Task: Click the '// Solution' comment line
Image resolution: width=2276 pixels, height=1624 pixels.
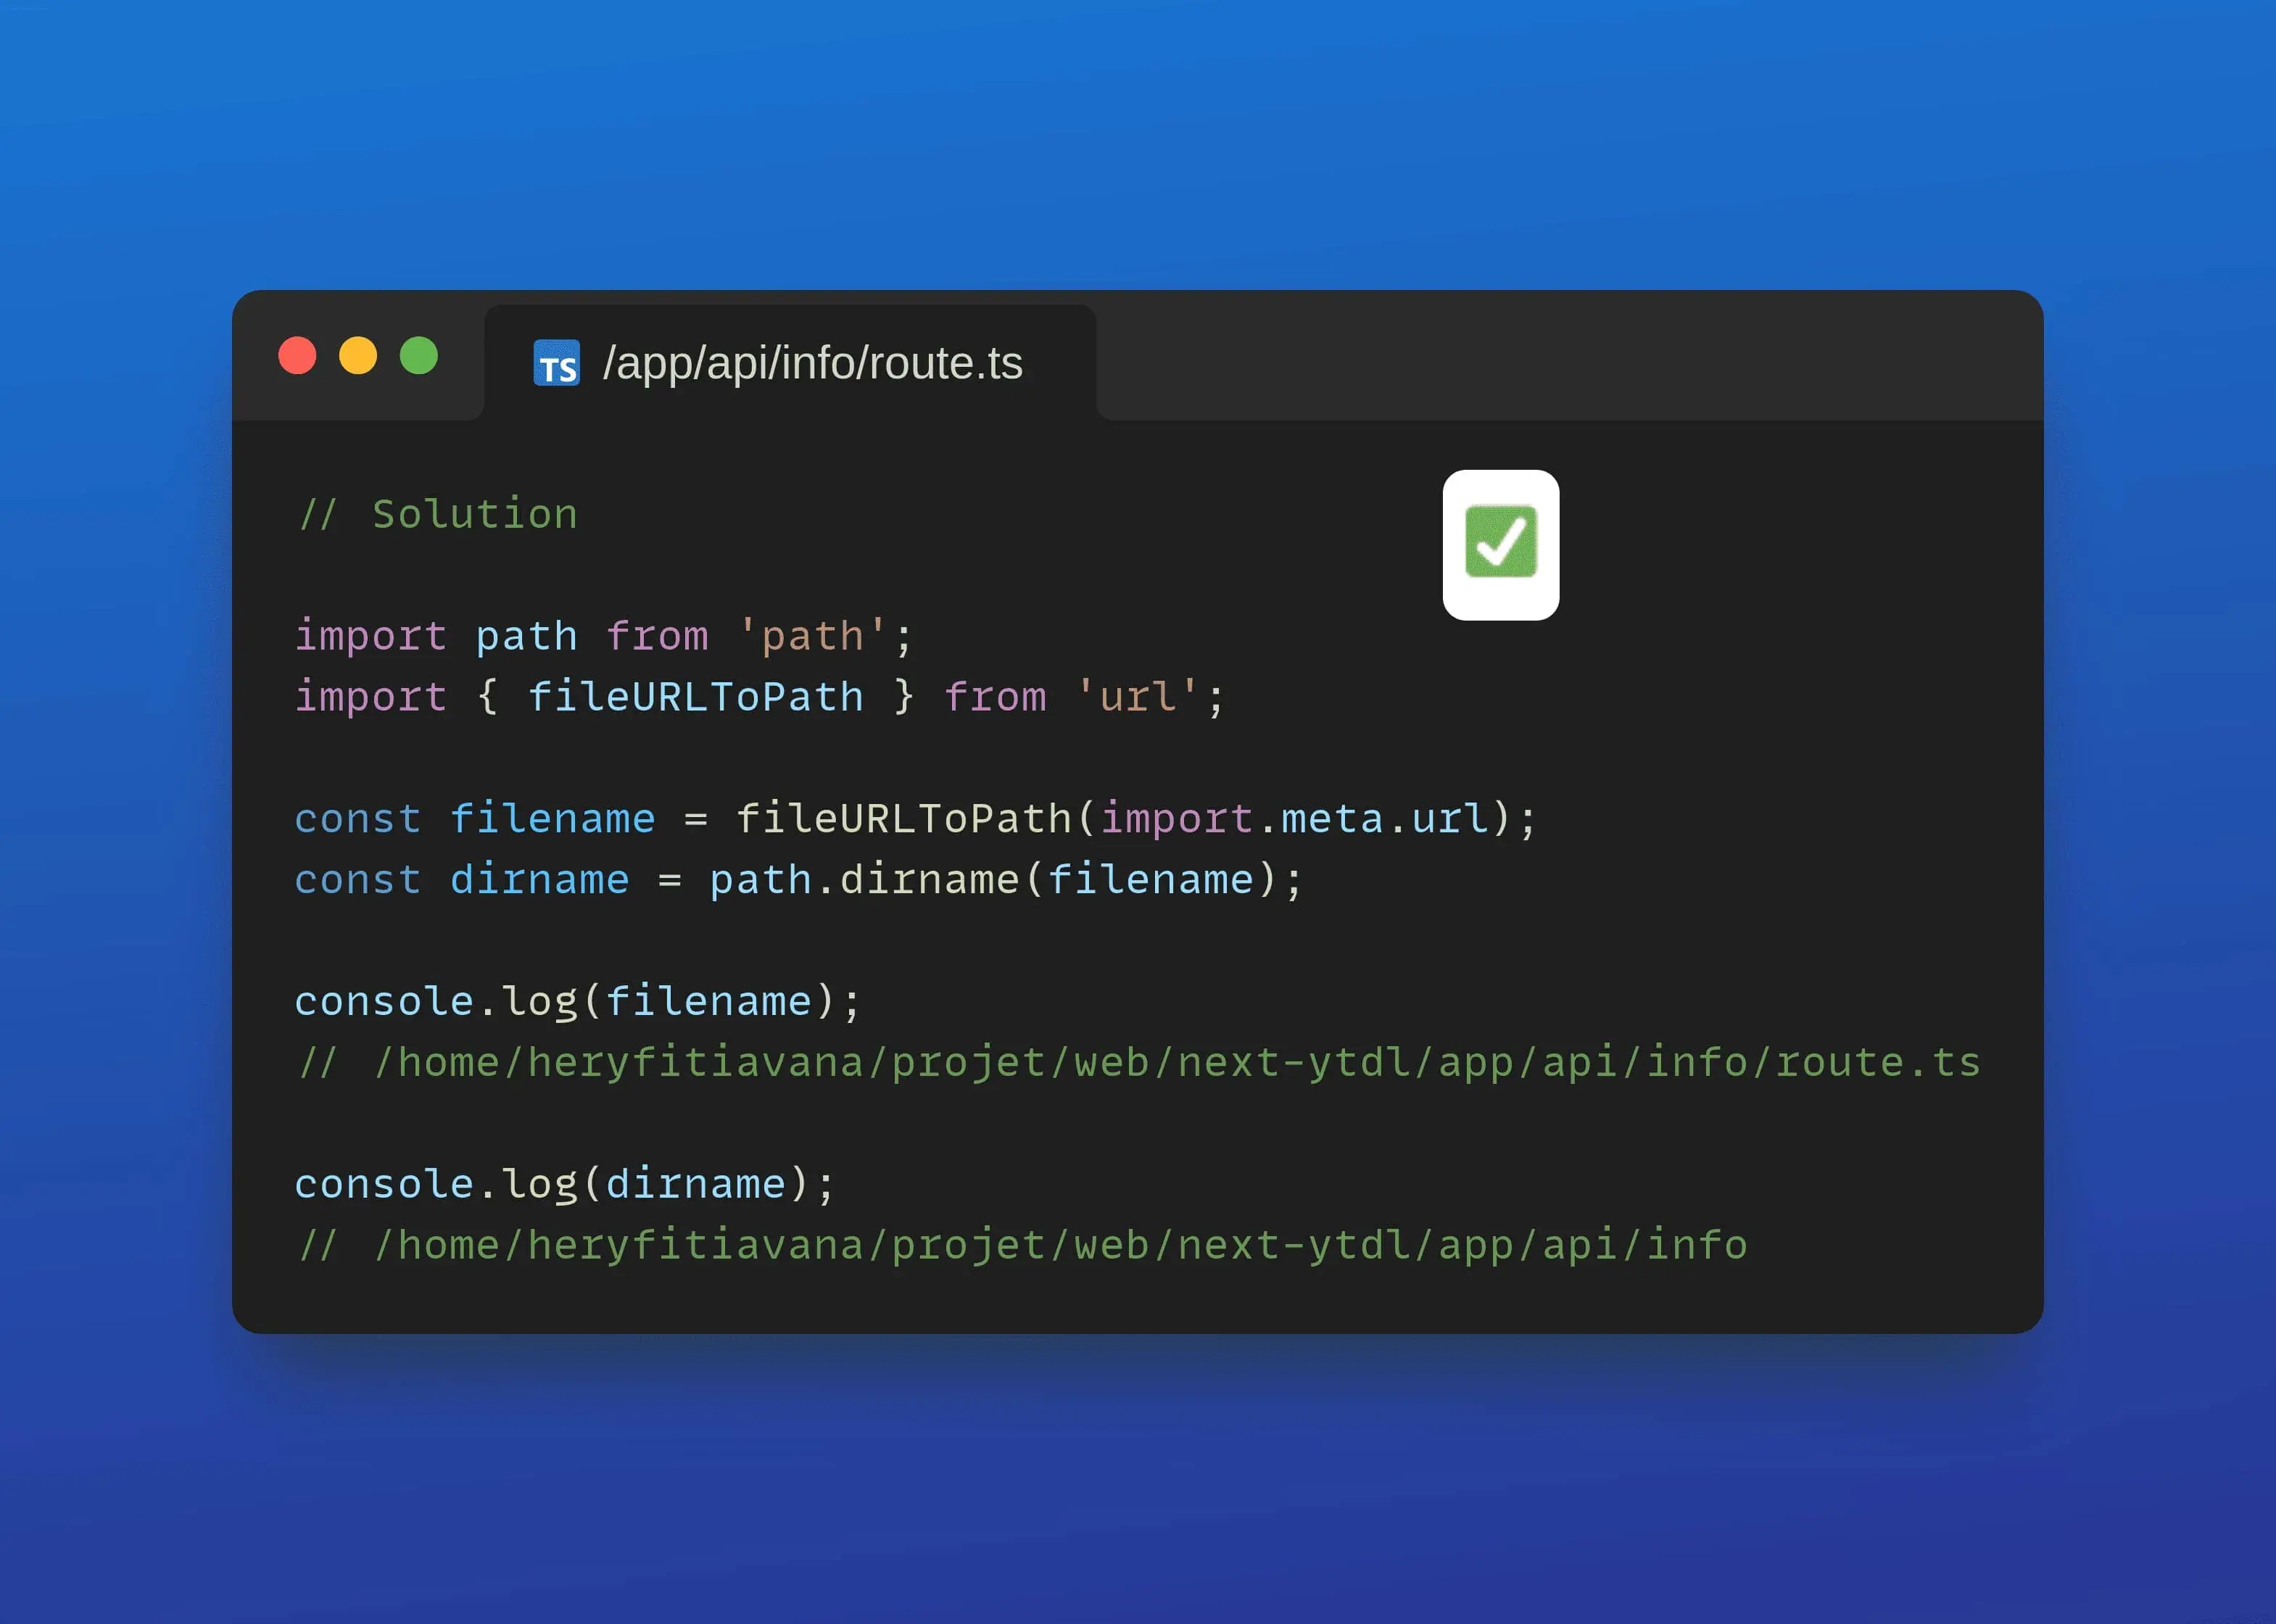Action: click(438, 514)
